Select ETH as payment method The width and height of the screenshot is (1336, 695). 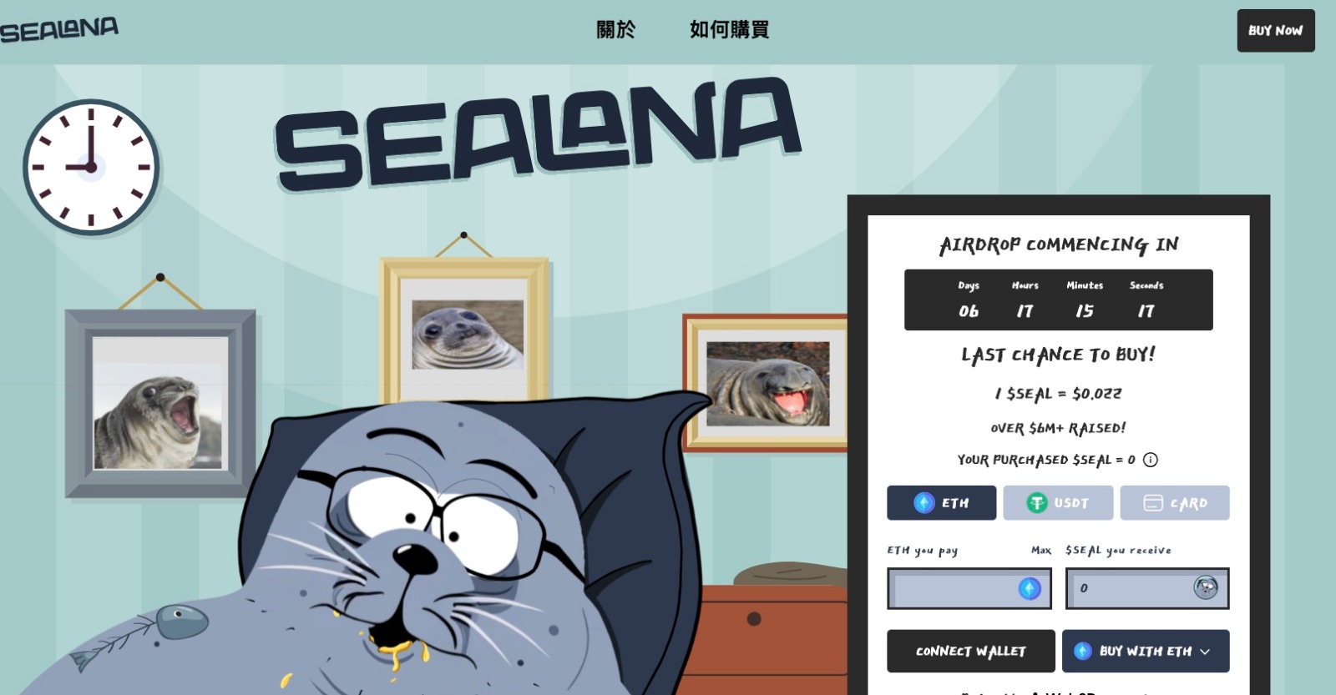941,503
